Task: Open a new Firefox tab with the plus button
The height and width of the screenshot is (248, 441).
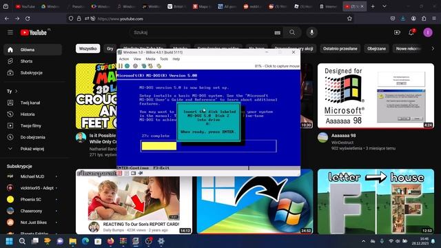Action: click(373, 6)
